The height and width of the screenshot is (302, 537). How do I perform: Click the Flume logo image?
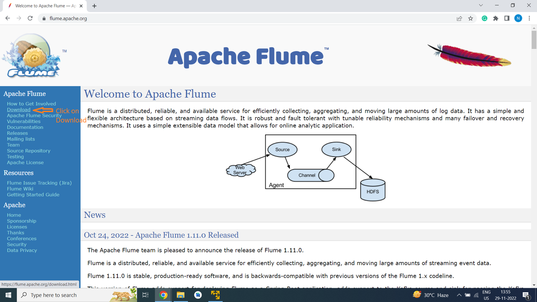pyautogui.click(x=32, y=56)
